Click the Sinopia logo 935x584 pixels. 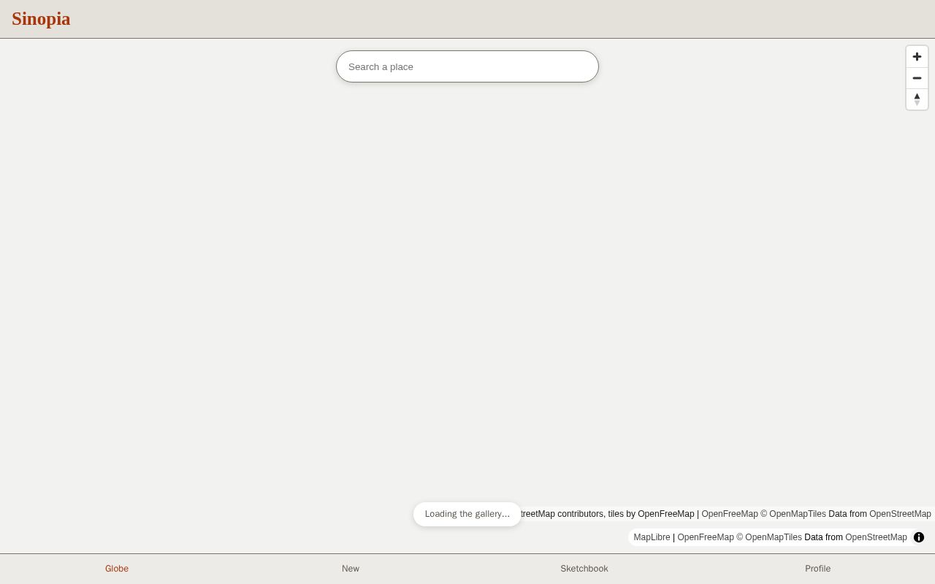41,19
